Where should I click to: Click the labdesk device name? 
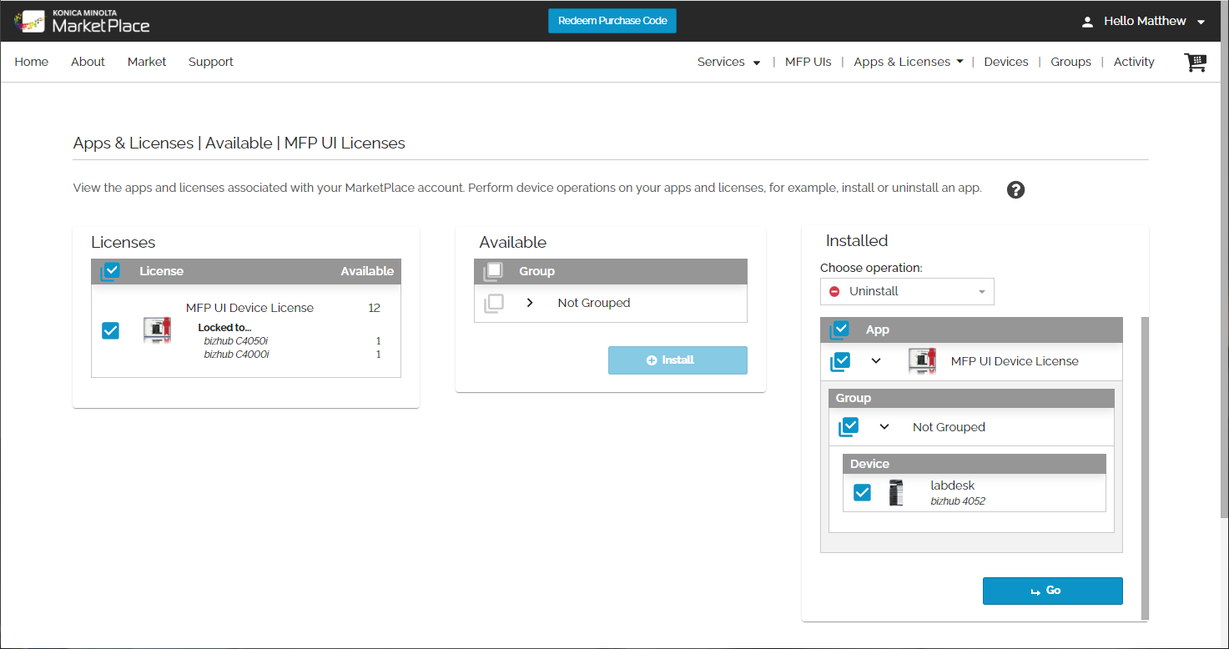coord(953,485)
